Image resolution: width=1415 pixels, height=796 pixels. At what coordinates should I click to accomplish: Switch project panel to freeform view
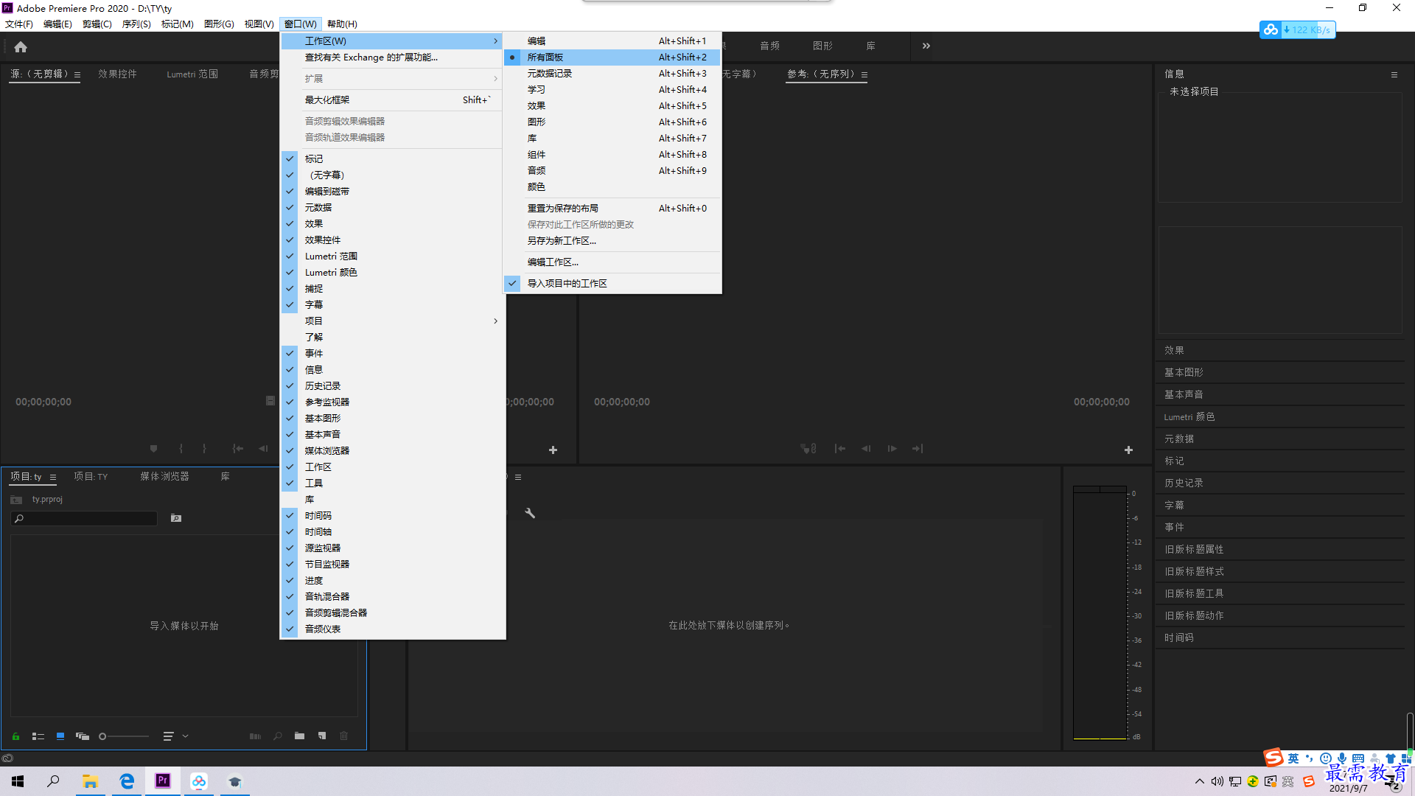[83, 736]
